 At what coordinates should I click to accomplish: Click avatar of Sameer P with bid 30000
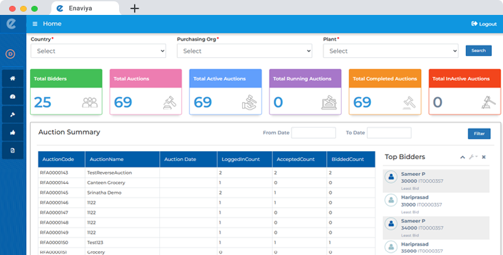click(x=391, y=176)
